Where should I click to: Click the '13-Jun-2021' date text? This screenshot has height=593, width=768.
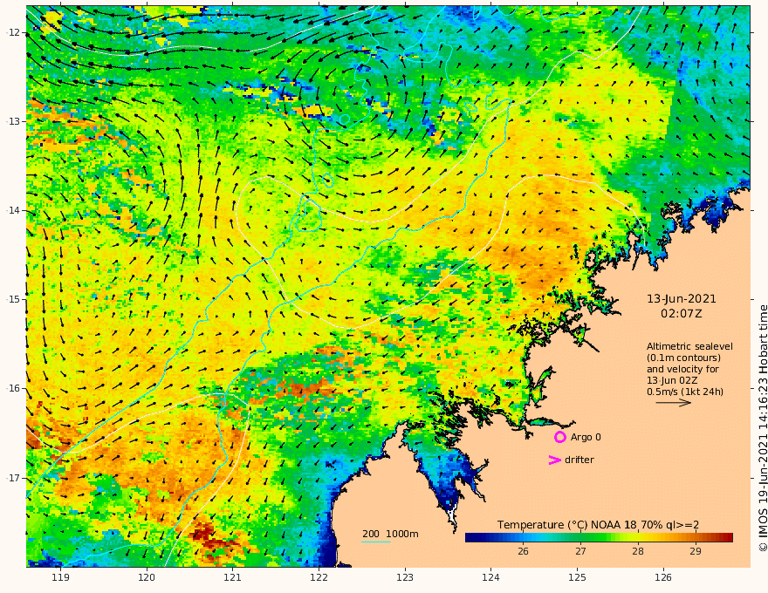[682, 299]
